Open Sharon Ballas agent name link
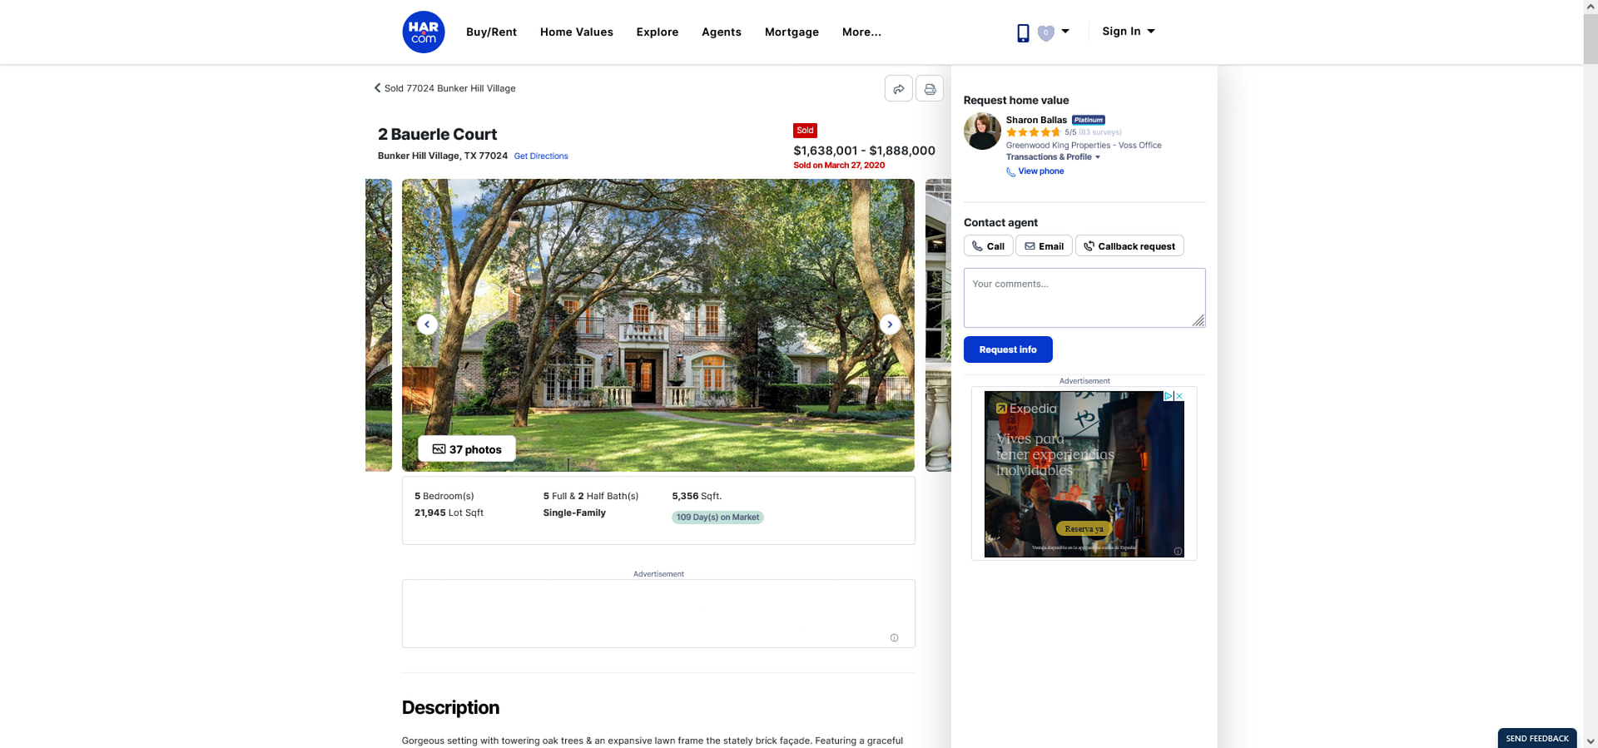The width and height of the screenshot is (1598, 748). coord(1036,120)
